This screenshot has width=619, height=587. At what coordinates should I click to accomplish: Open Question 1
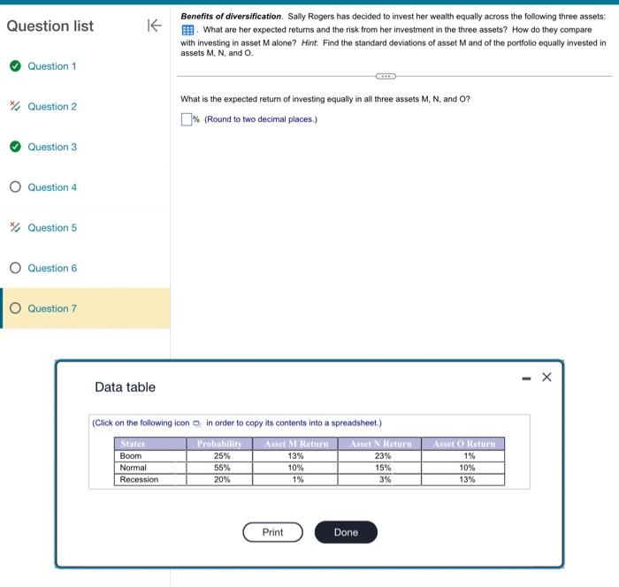(51, 66)
